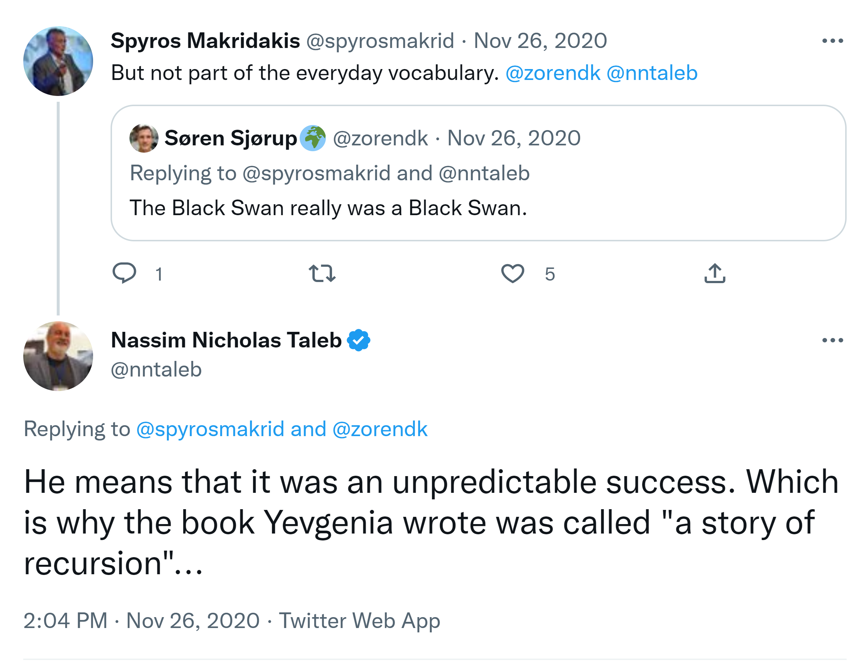This screenshot has height=672, width=867.
Task: Open more options for Spyros's tweet
Action: coord(832,41)
